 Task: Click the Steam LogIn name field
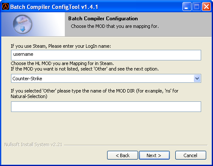tap(106, 55)
